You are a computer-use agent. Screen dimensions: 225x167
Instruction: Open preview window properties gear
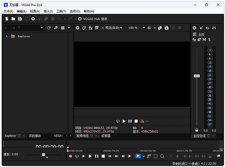[x=78, y=28]
